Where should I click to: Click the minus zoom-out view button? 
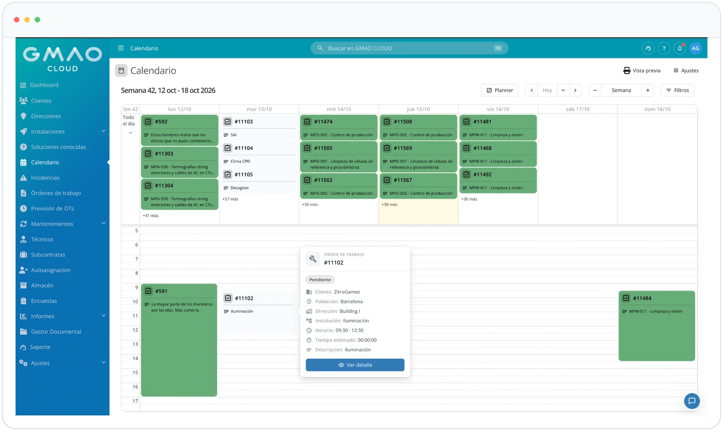pyautogui.click(x=595, y=90)
